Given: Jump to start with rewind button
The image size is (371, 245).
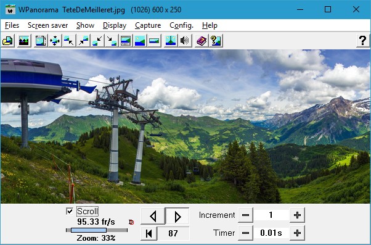Looking at the screenshot, I should pos(149,233).
